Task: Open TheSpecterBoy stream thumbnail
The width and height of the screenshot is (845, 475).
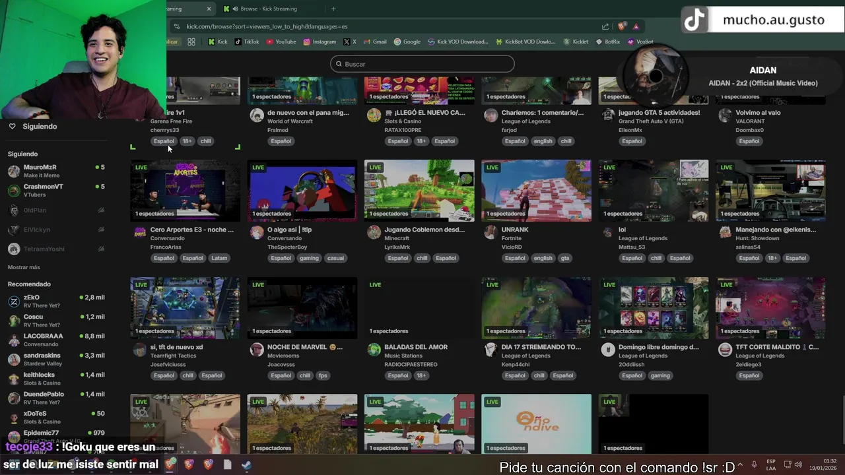Action: [x=302, y=190]
